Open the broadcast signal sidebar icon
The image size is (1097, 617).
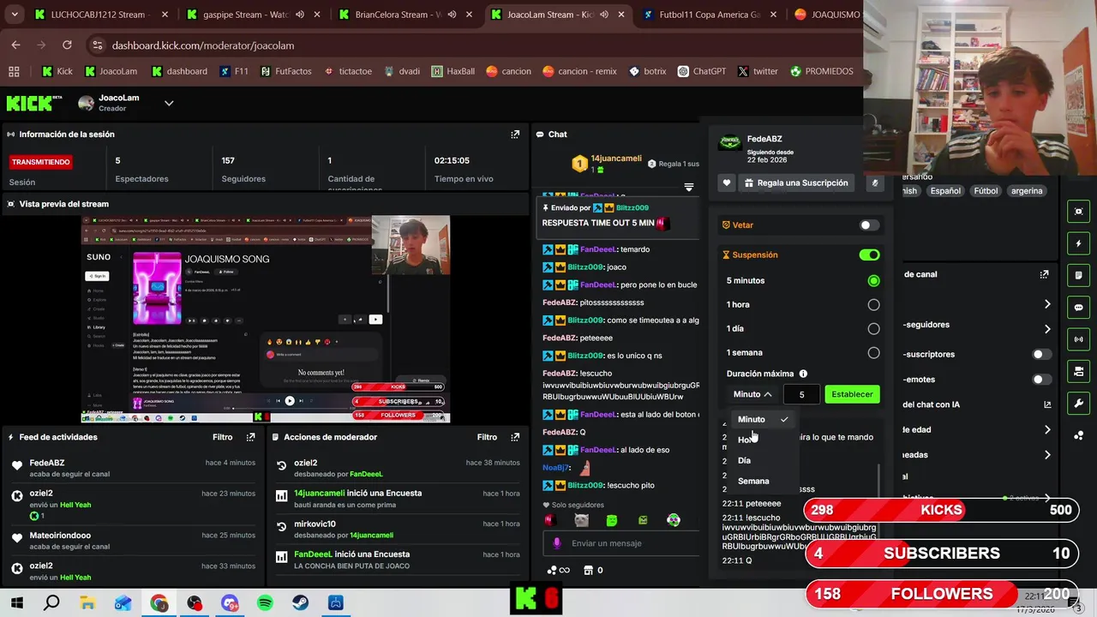(1078, 339)
